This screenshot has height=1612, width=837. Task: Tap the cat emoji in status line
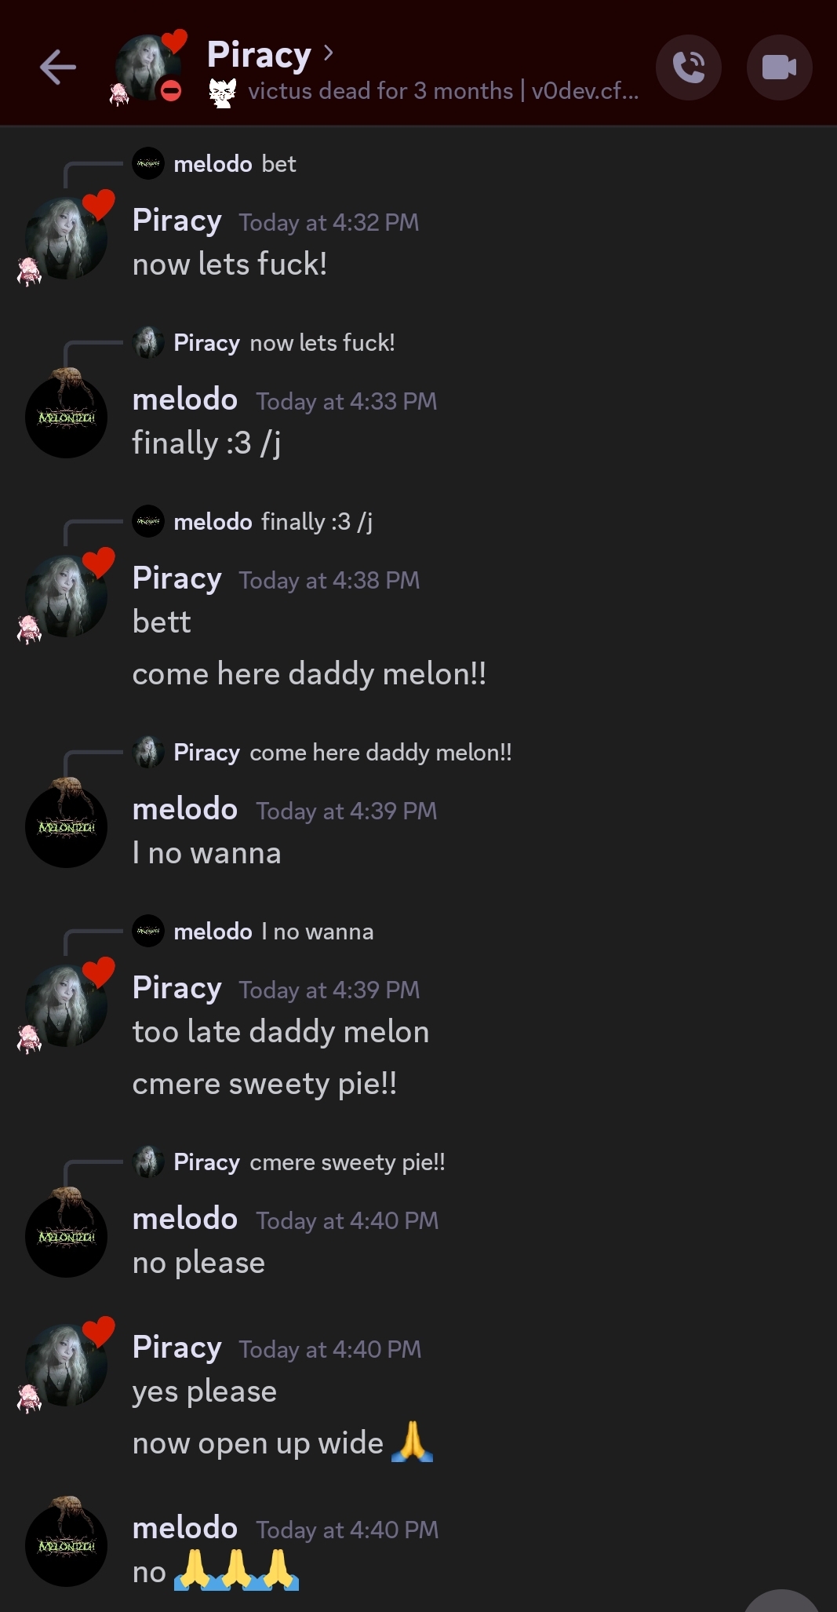pyautogui.click(x=223, y=93)
